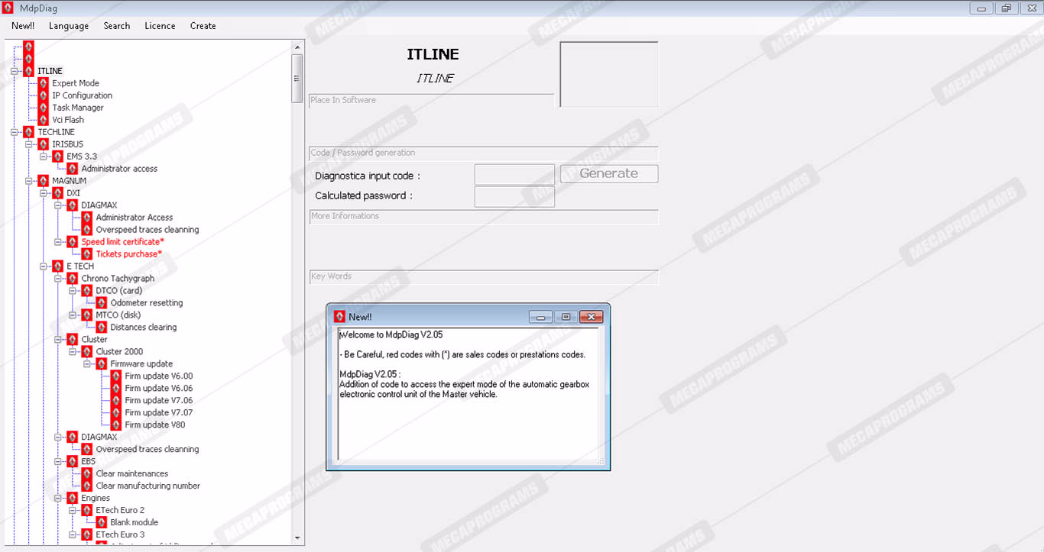Open the Search menu
Image resolution: width=1044 pixels, height=552 pixels.
(117, 26)
